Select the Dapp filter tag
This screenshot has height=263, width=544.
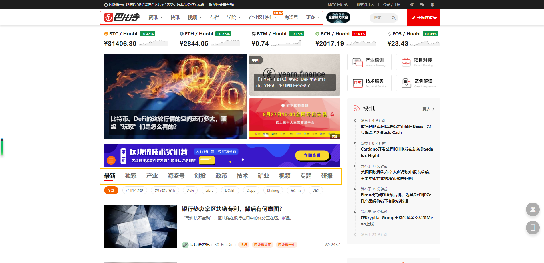pyautogui.click(x=251, y=190)
